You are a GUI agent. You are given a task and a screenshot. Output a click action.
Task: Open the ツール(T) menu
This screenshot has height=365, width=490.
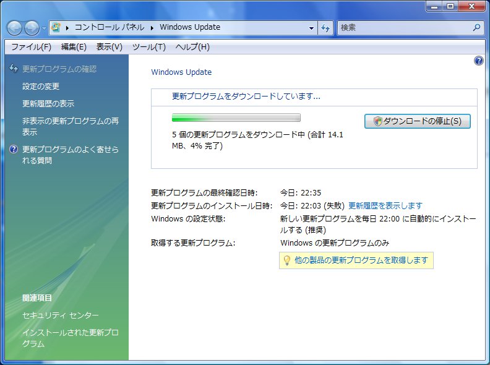click(x=148, y=47)
